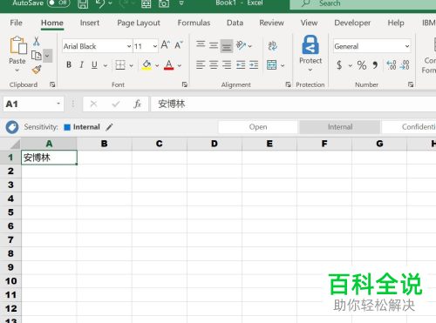The width and height of the screenshot is (436, 323).
Task: Open the Alignment settings dialog launcher
Action: (288, 84)
